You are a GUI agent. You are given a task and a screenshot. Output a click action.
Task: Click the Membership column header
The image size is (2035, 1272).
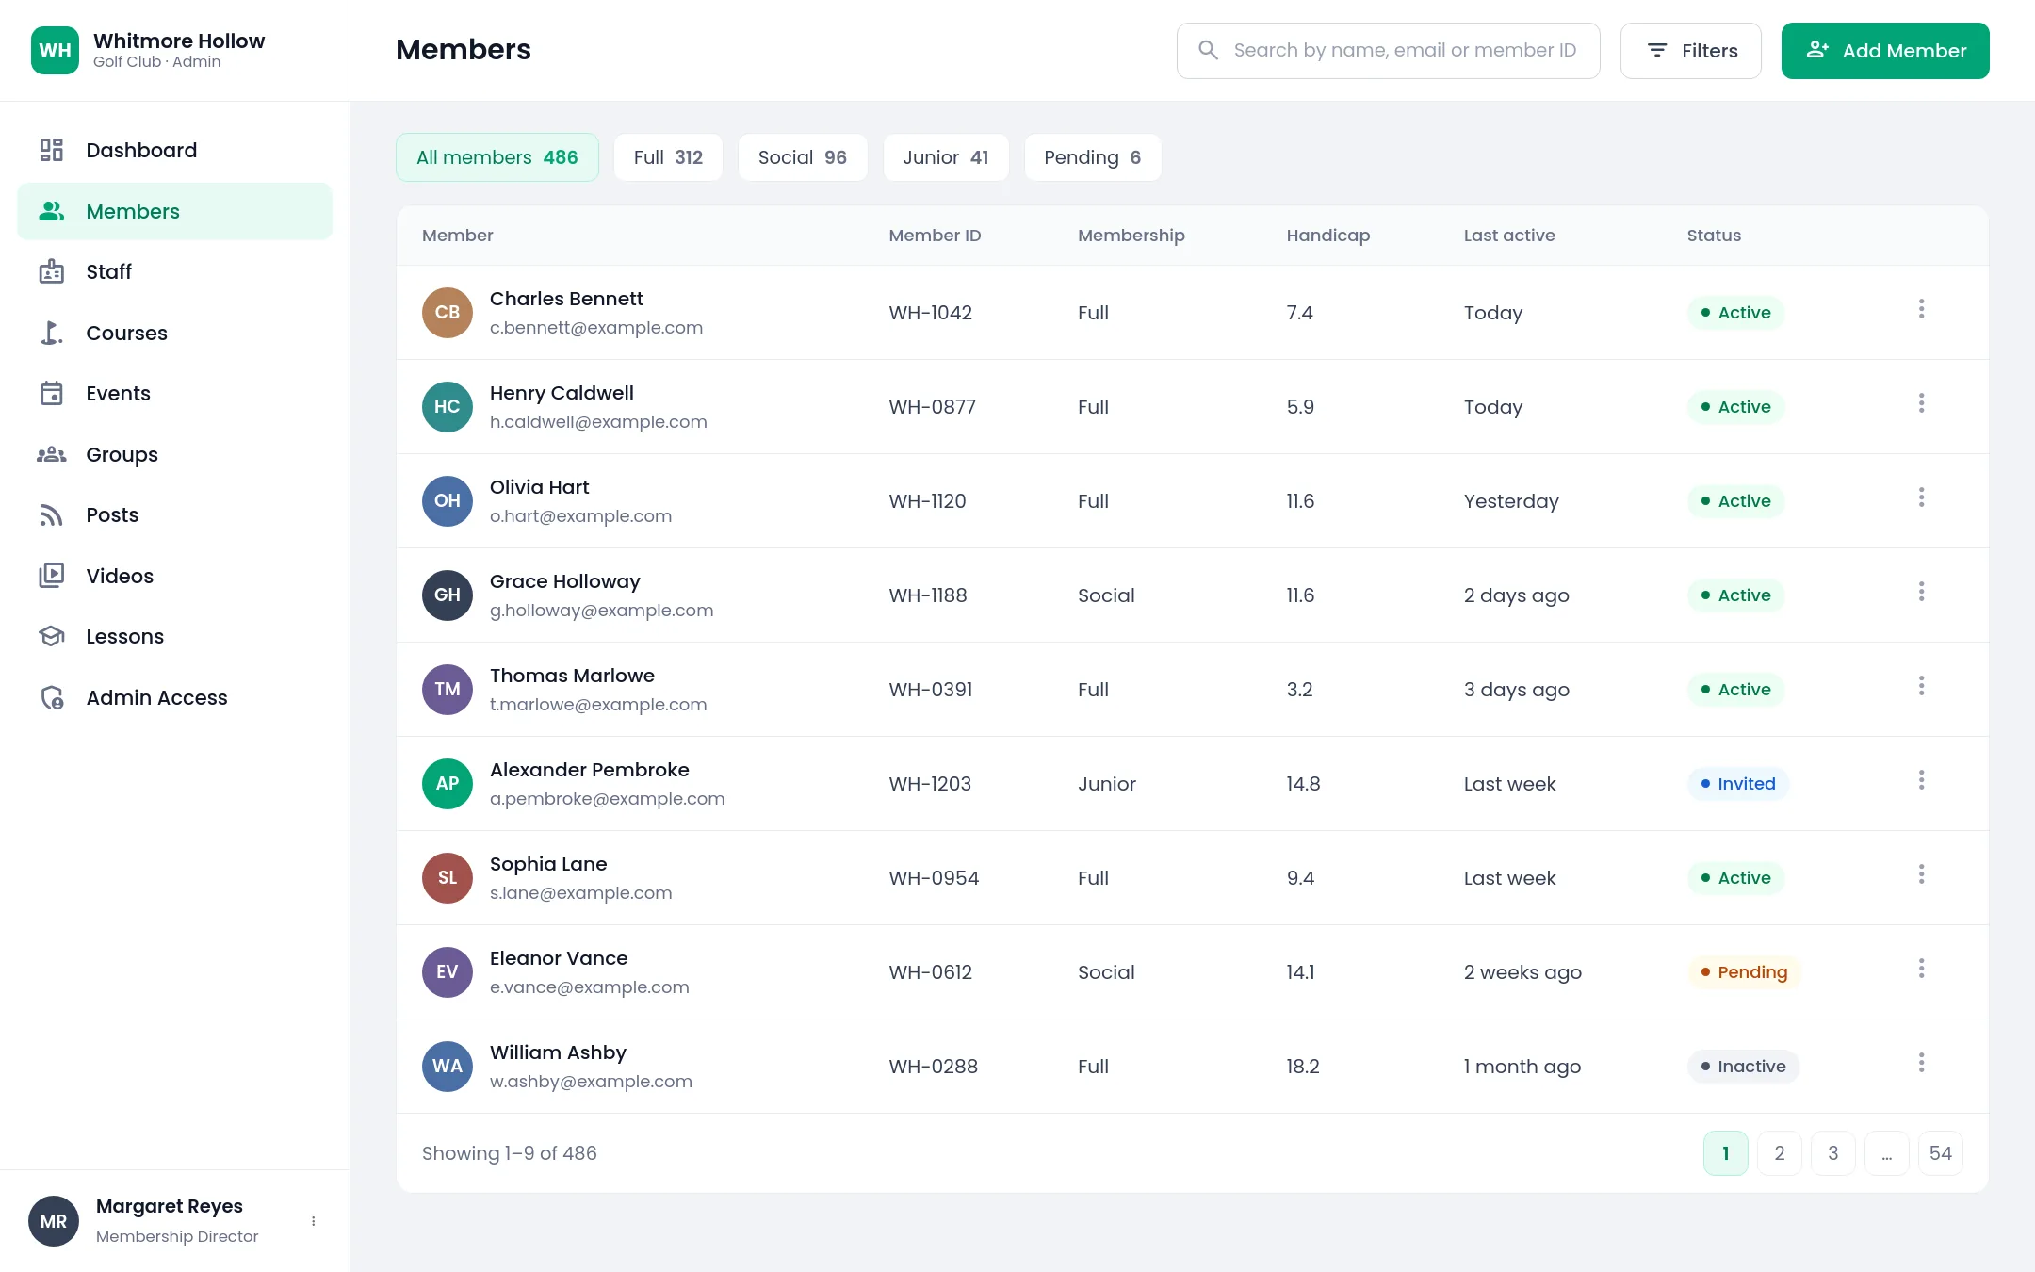tap(1131, 236)
